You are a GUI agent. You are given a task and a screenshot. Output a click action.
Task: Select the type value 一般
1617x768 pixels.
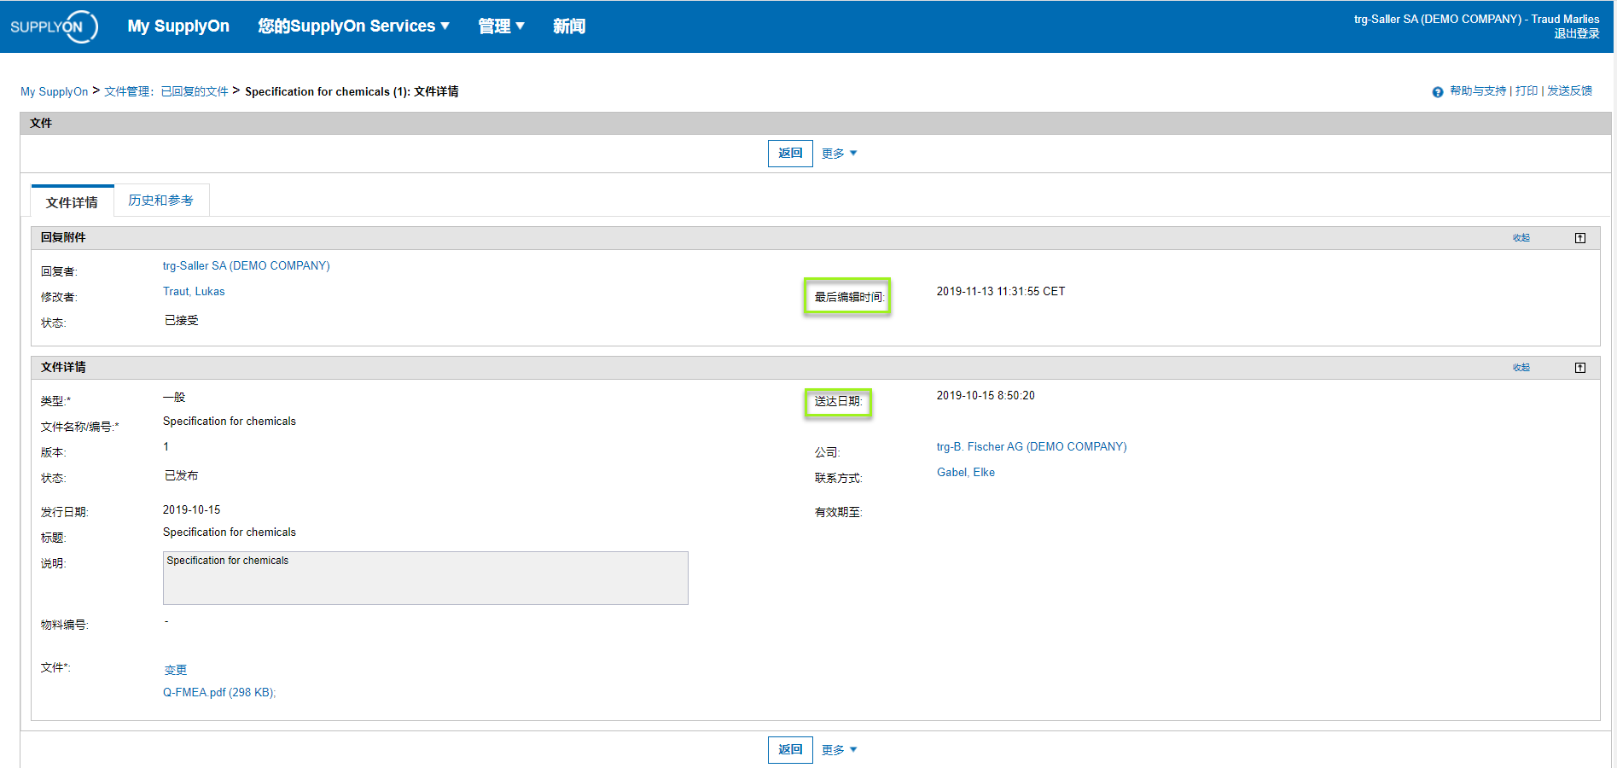(x=174, y=397)
